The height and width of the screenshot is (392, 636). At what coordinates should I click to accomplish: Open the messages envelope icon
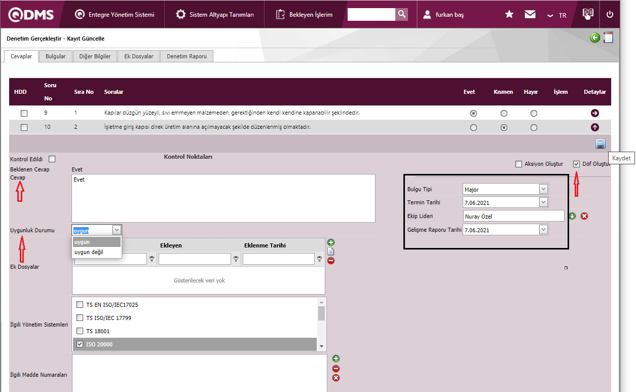530,14
